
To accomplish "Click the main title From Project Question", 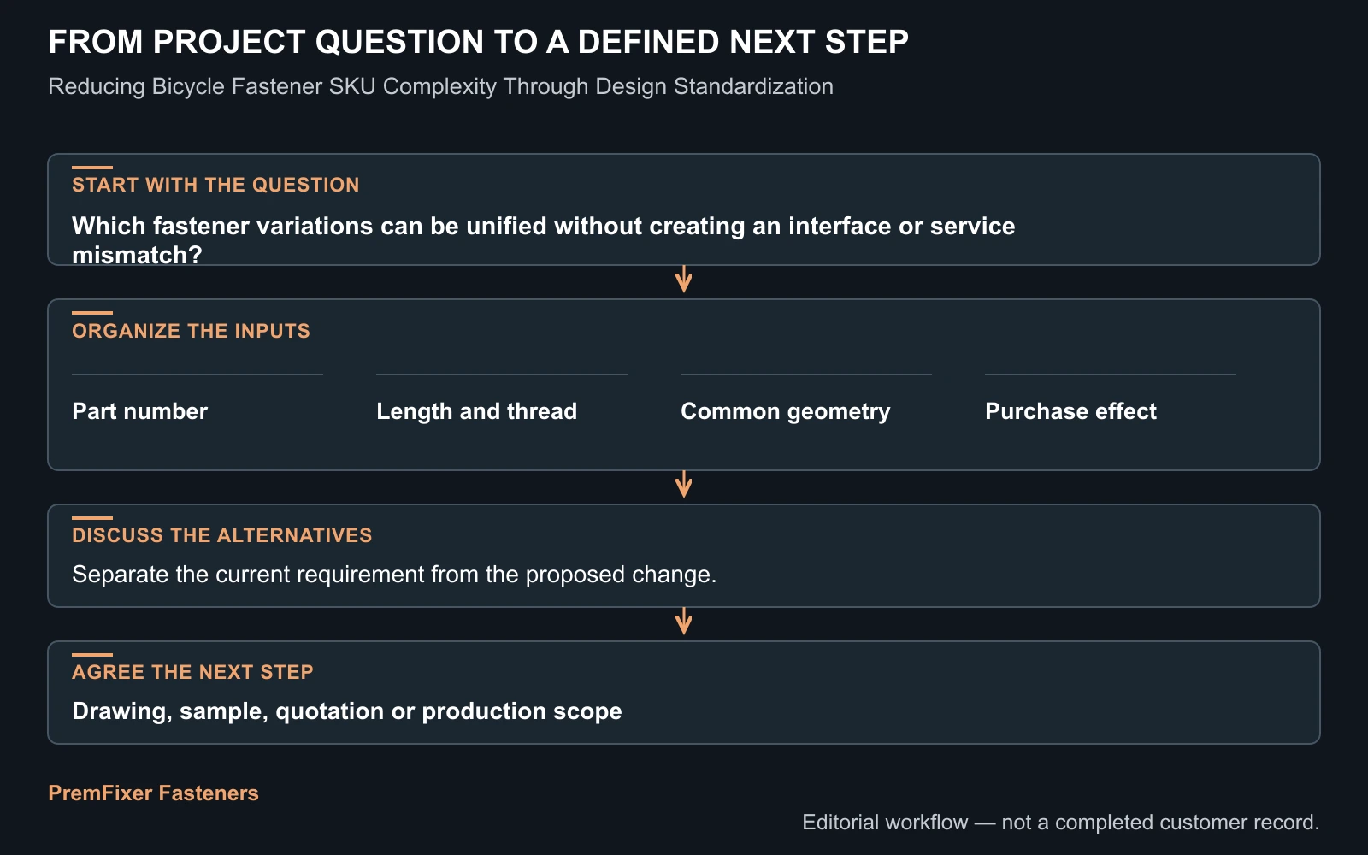I will [478, 42].
